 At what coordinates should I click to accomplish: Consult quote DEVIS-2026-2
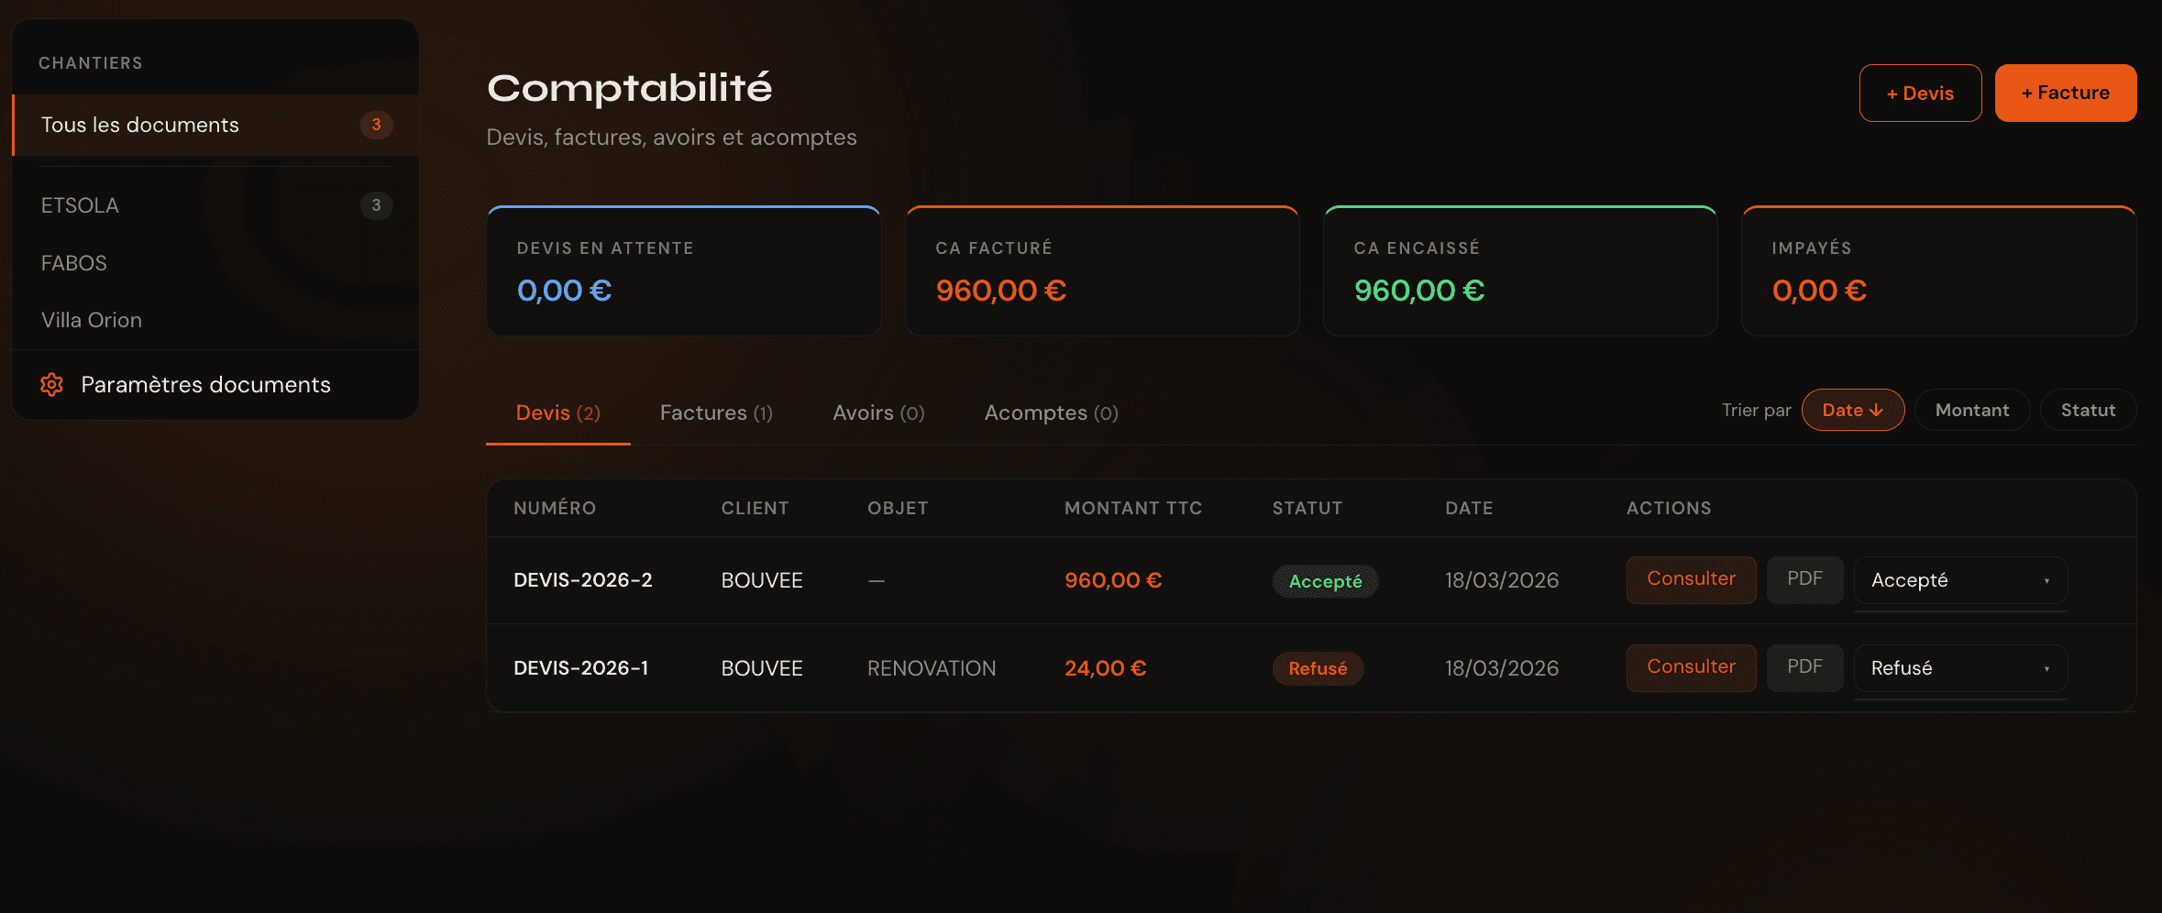pyautogui.click(x=1691, y=579)
